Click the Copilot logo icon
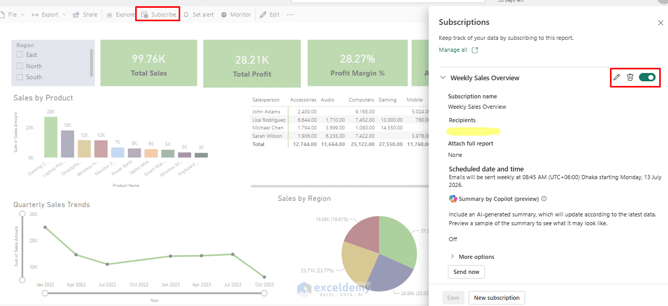Viewport: 668px width, 306px height. [453, 199]
